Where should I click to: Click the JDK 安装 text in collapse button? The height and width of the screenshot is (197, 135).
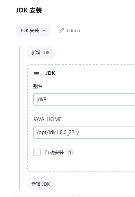pos(30,30)
